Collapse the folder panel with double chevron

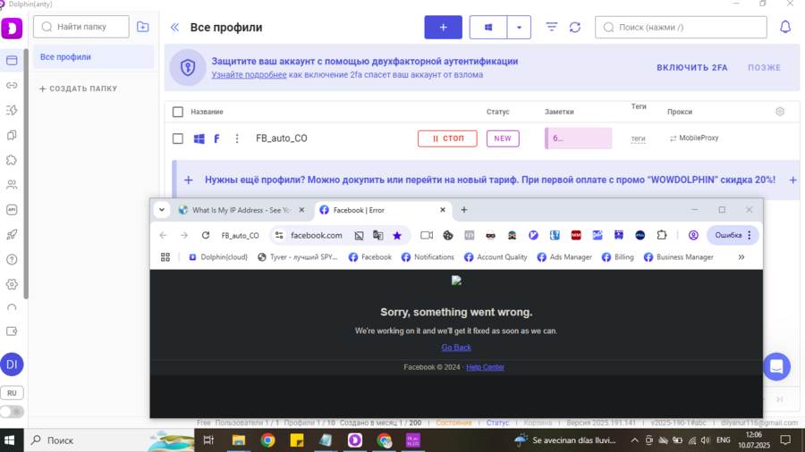click(174, 27)
